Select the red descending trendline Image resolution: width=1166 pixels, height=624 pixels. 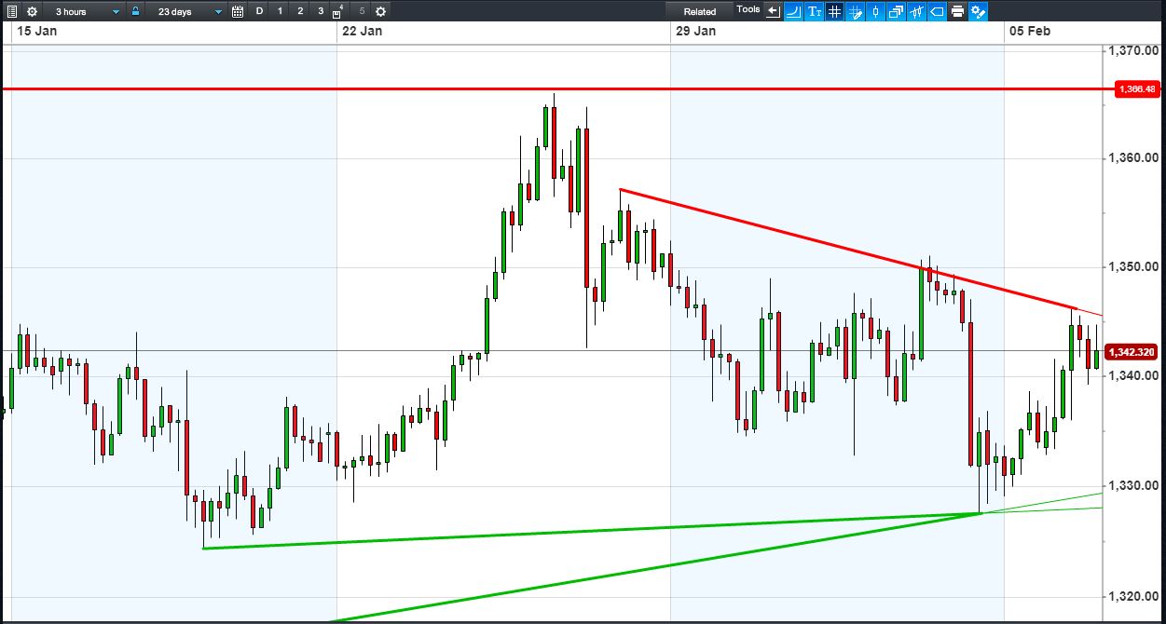(x=848, y=250)
